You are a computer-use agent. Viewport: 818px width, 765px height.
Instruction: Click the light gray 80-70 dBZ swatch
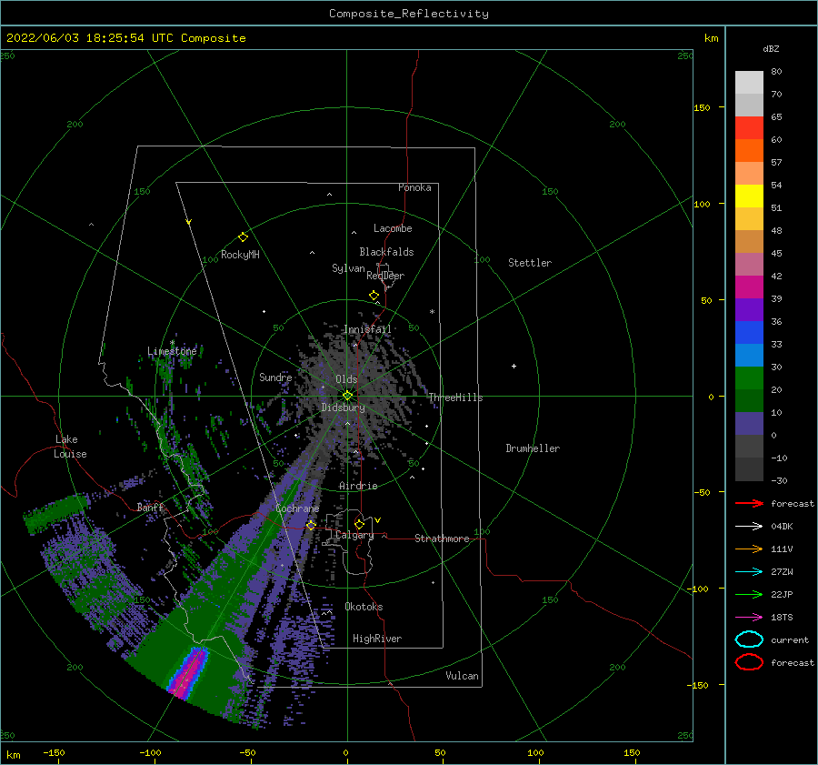749,83
